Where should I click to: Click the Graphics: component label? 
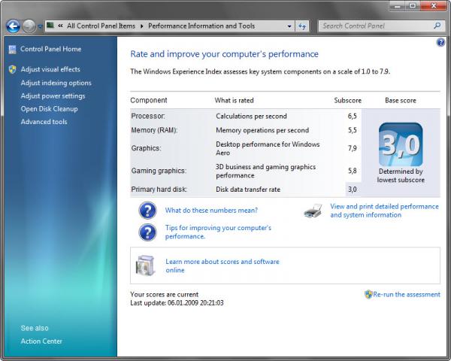pos(147,148)
